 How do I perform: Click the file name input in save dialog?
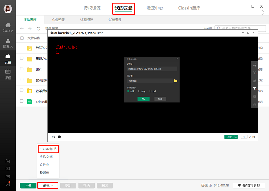[152, 69]
